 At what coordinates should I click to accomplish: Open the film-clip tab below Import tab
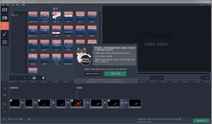5,18
